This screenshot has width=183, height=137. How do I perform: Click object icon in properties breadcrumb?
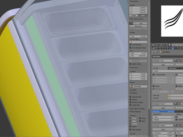pos(161,52)
